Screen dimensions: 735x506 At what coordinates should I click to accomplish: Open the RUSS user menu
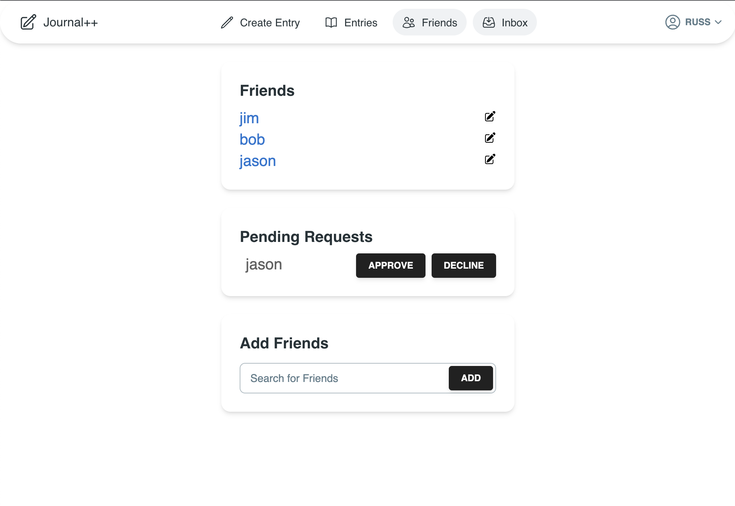point(698,22)
